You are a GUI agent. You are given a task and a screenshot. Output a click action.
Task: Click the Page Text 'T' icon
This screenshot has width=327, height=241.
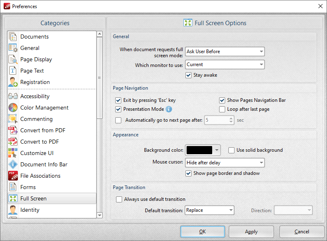13,71
